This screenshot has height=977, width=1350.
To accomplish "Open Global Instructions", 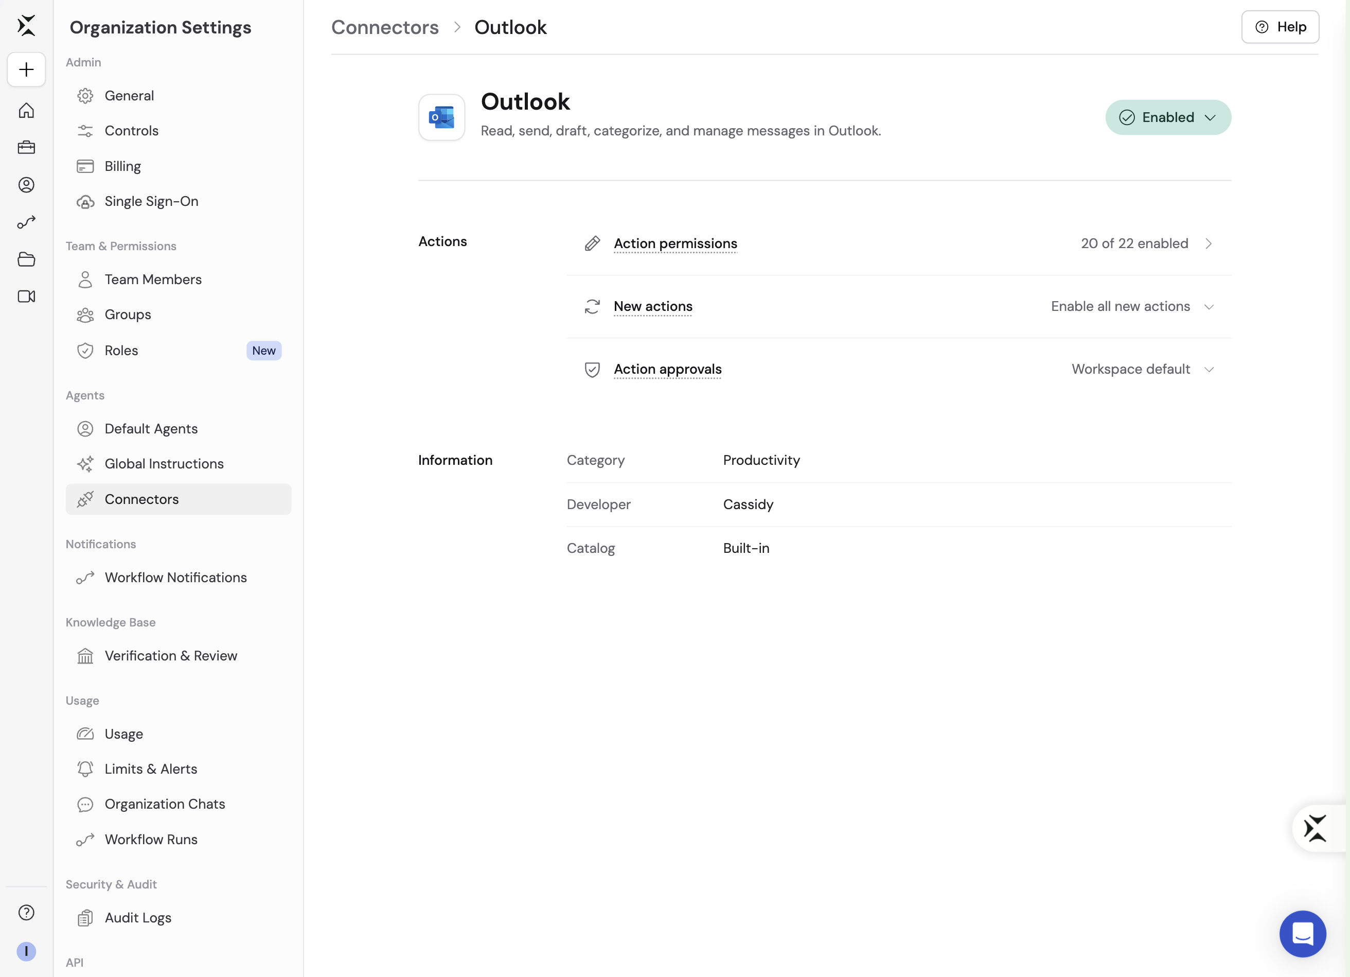I will (179, 463).
